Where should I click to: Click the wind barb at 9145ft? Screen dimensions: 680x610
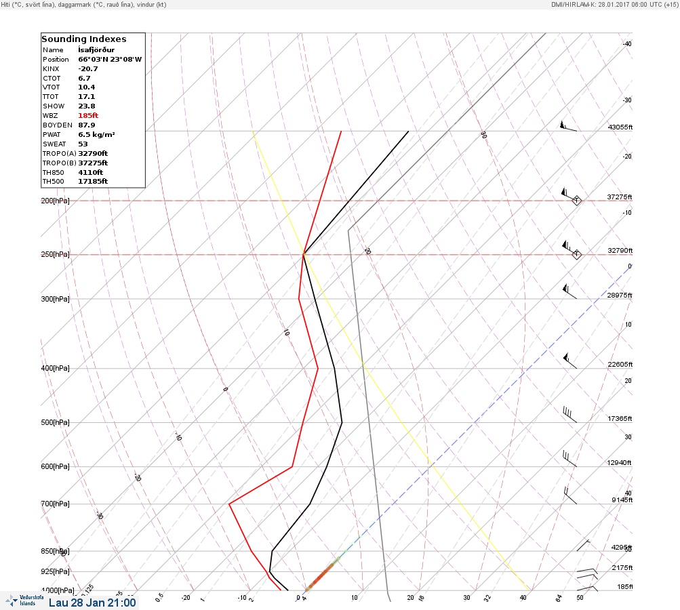coord(570,495)
